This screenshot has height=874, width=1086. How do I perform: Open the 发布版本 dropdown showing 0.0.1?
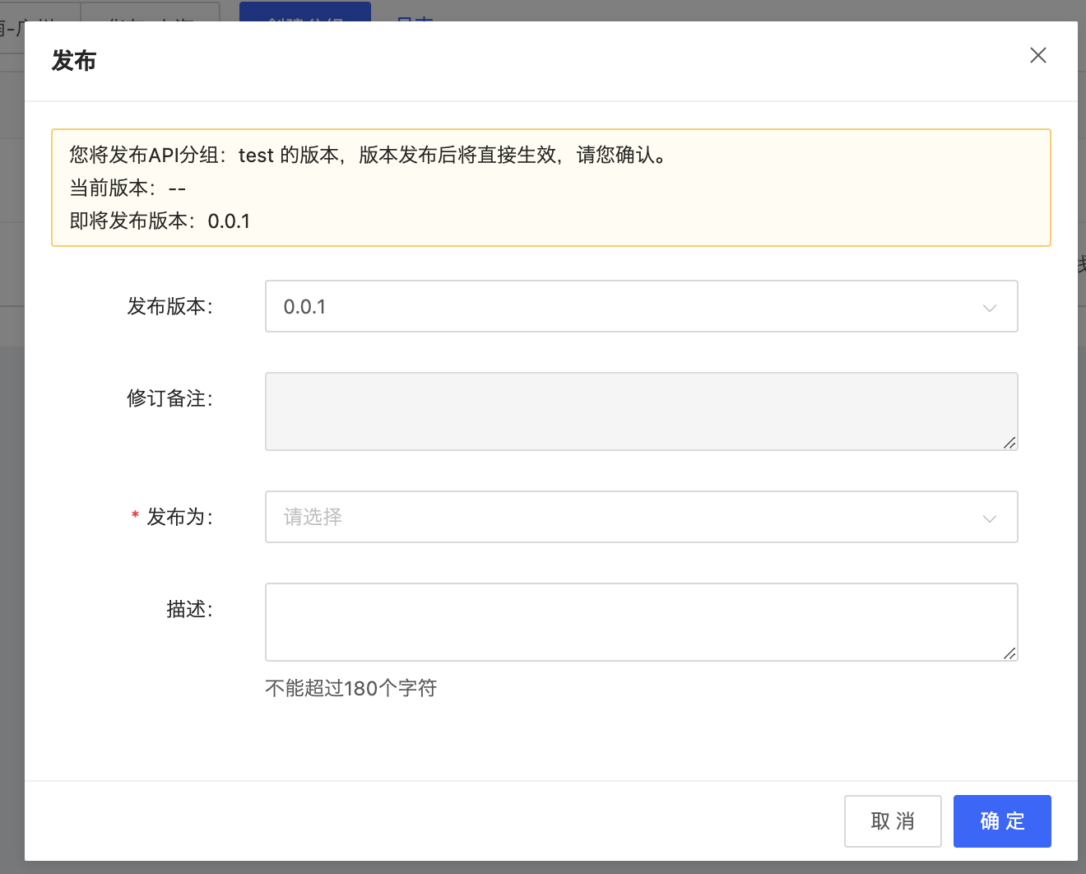[x=641, y=306]
